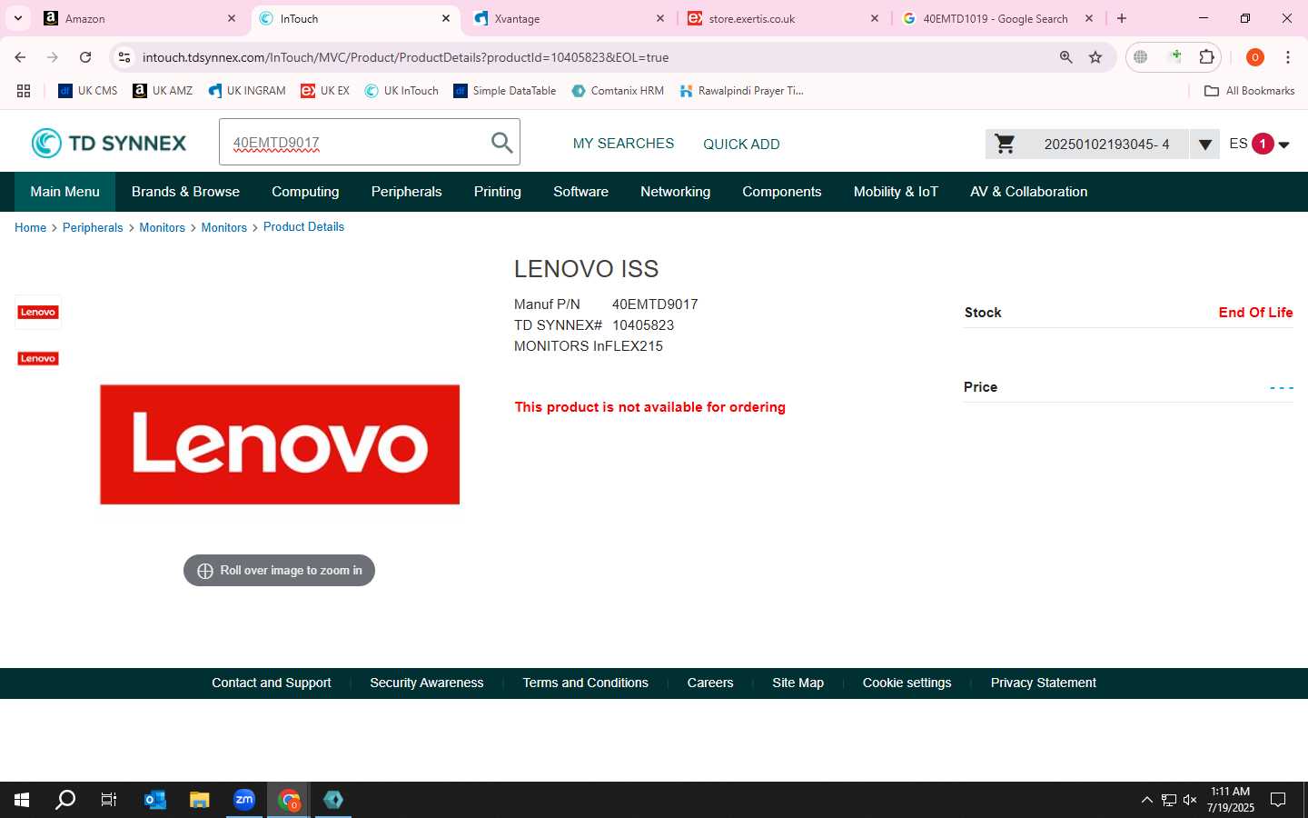Open Mobility & IoT menu
The image size is (1308, 818).
click(896, 192)
